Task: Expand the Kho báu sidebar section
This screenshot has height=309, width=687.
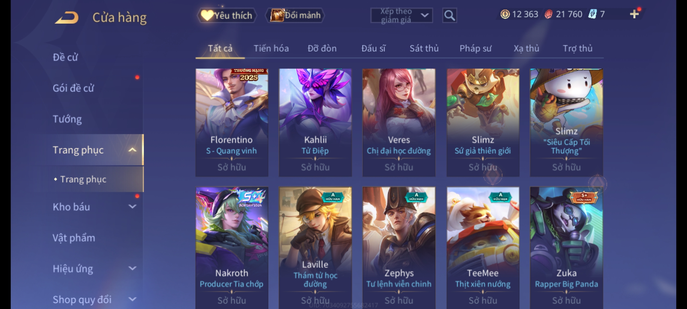Action: point(132,207)
